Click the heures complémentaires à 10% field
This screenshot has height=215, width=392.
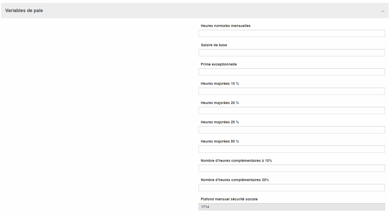(292, 168)
